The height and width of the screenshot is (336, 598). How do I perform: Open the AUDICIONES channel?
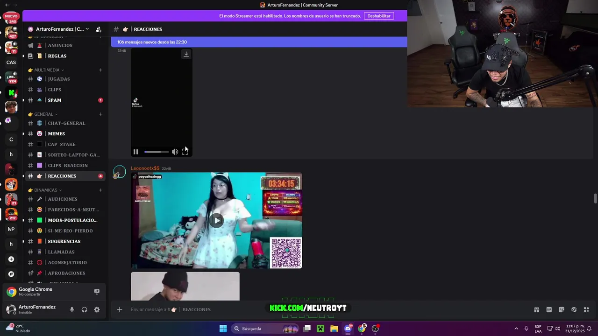(64, 199)
